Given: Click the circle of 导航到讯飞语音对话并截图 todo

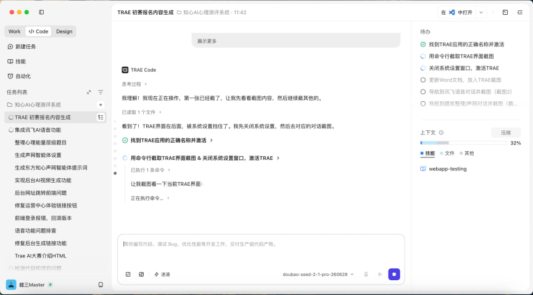Looking at the screenshot, I should [423, 92].
